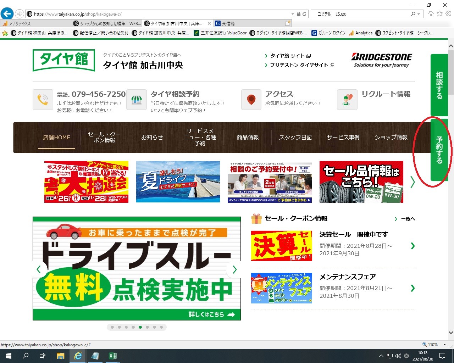The height and width of the screenshot is (363, 454).
Task: Select the first carousel indicator dot
Action: pos(112,327)
